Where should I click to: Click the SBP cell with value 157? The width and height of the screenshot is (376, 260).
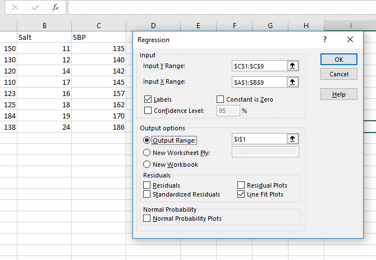tap(99, 93)
